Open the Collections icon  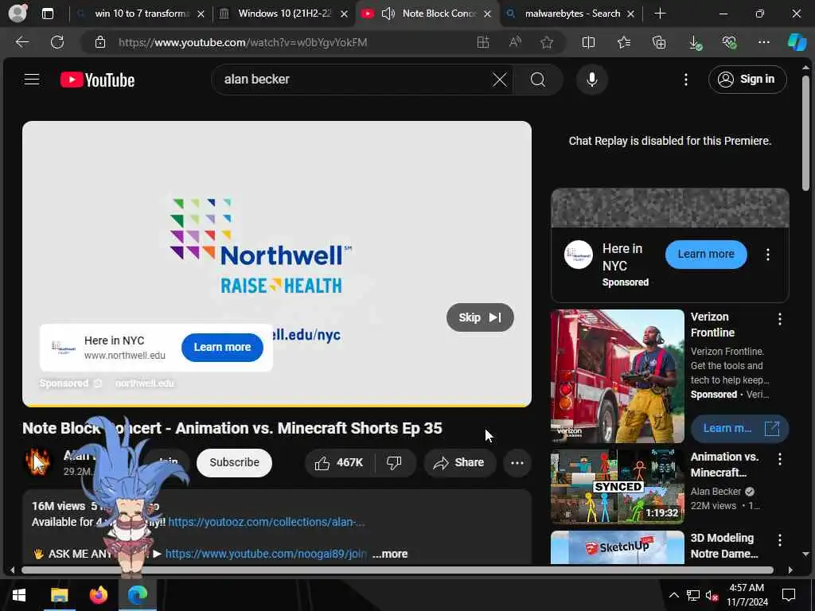point(659,42)
